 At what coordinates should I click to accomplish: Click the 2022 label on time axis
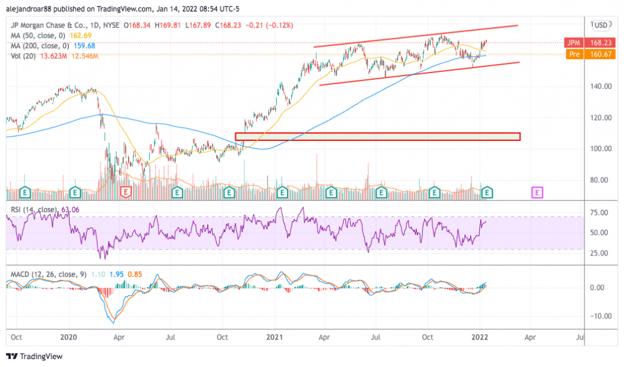pyautogui.click(x=480, y=337)
